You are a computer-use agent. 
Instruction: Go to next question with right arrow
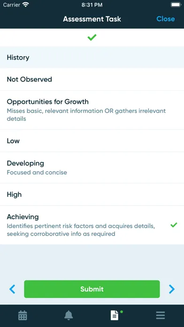[x=172, y=289]
